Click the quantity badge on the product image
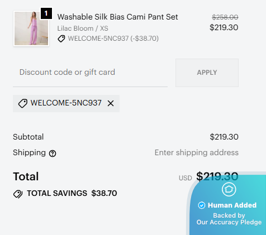This screenshot has width=266, height=235. (x=46, y=13)
